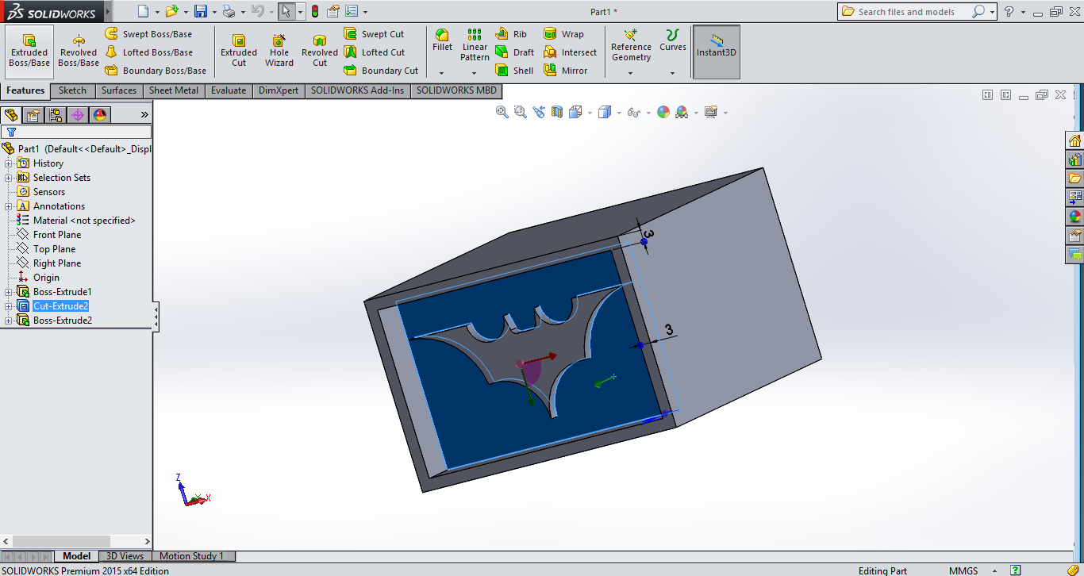Image resolution: width=1084 pixels, height=576 pixels.
Task: Open the DimXpert tab
Action: tap(279, 90)
